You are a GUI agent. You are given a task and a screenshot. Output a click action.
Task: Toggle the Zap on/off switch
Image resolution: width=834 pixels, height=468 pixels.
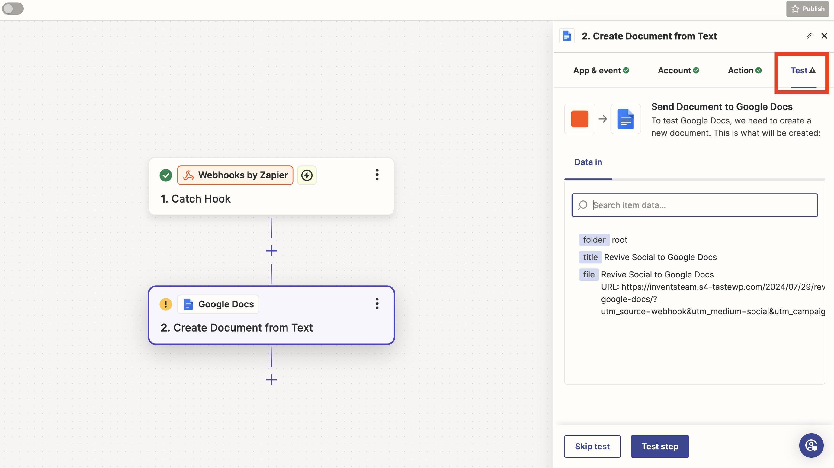click(x=13, y=9)
